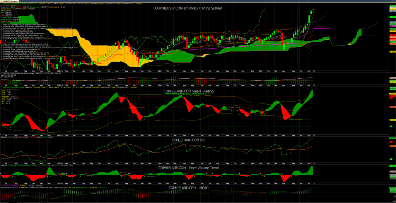Click the COPHIEUVIP.COM - MCAD pane title
This screenshot has width=396, height=203.
[x=188, y=188]
